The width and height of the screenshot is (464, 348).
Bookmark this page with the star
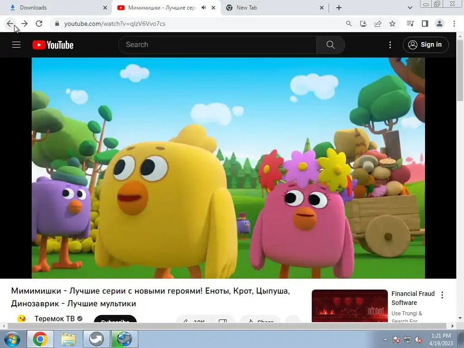(x=392, y=24)
